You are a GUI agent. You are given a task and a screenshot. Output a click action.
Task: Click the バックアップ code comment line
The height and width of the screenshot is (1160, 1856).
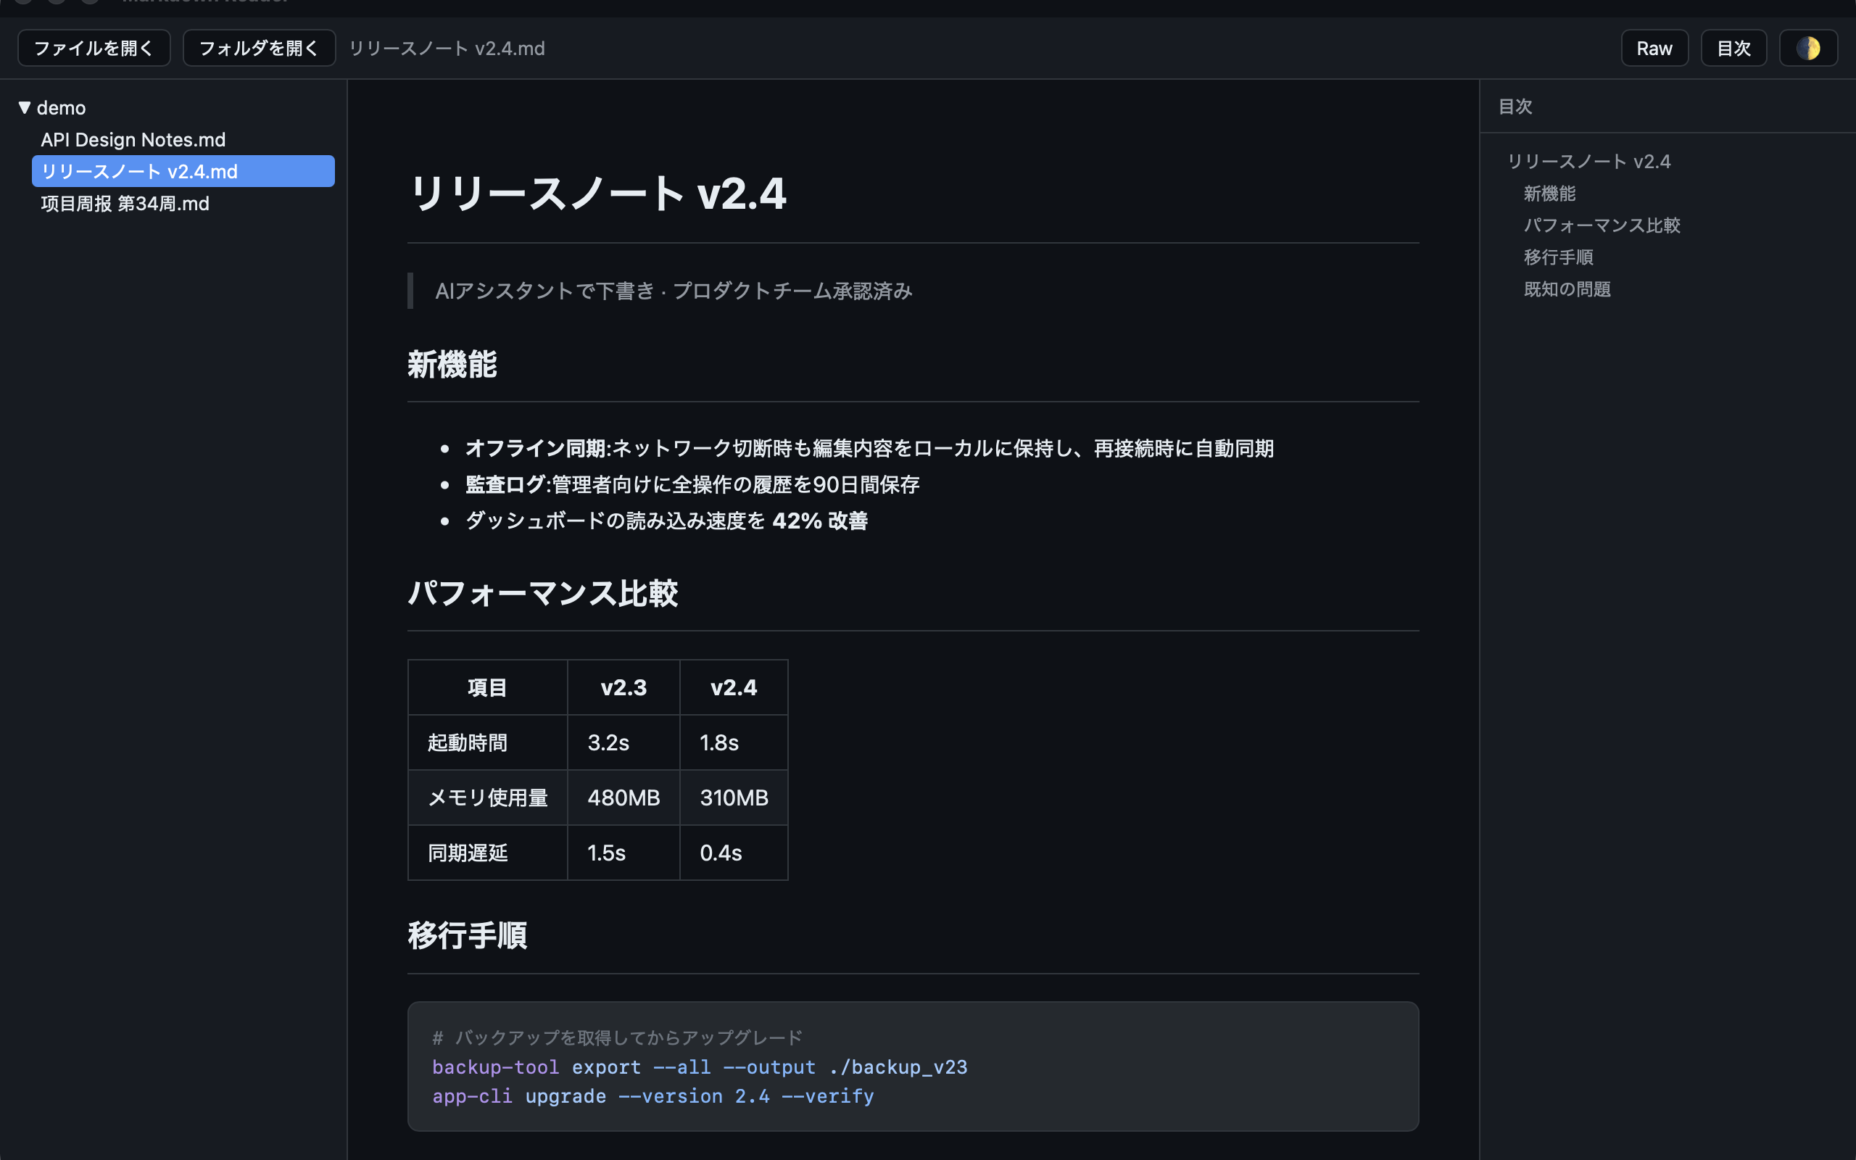[x=618, y=1038]
